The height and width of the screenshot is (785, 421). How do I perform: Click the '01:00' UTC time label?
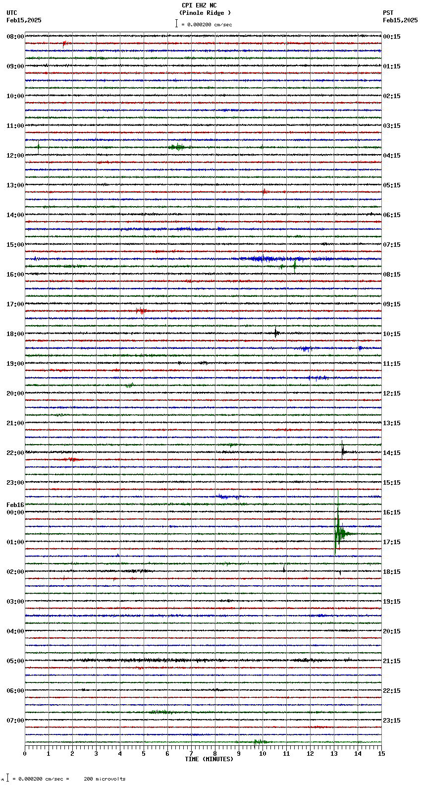(x=15, y=542)
